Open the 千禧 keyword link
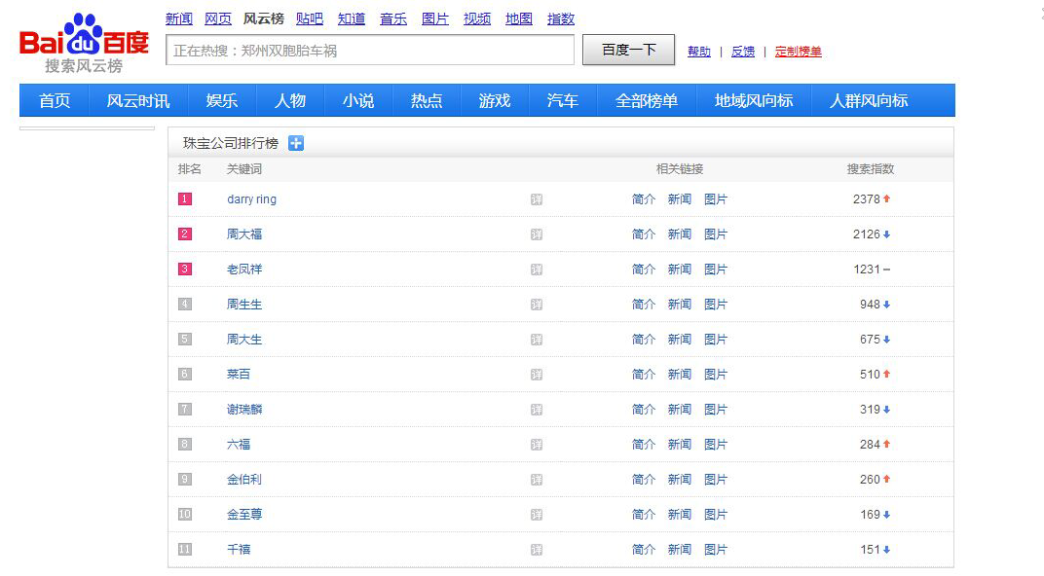This screenshot has height=576, width=1044. click(239, 550)
